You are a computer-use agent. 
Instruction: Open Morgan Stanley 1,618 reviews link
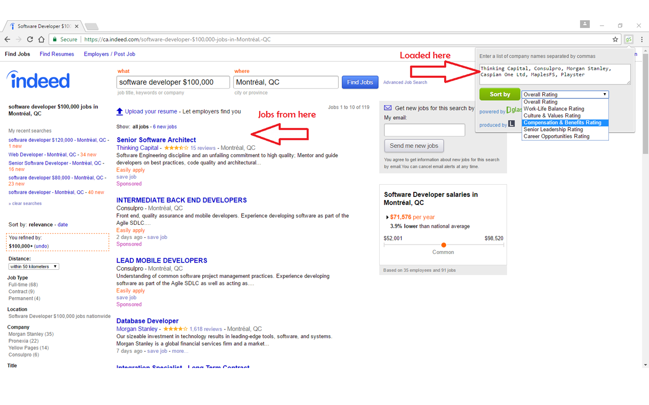pyautogui.click(x=206, y=329)
